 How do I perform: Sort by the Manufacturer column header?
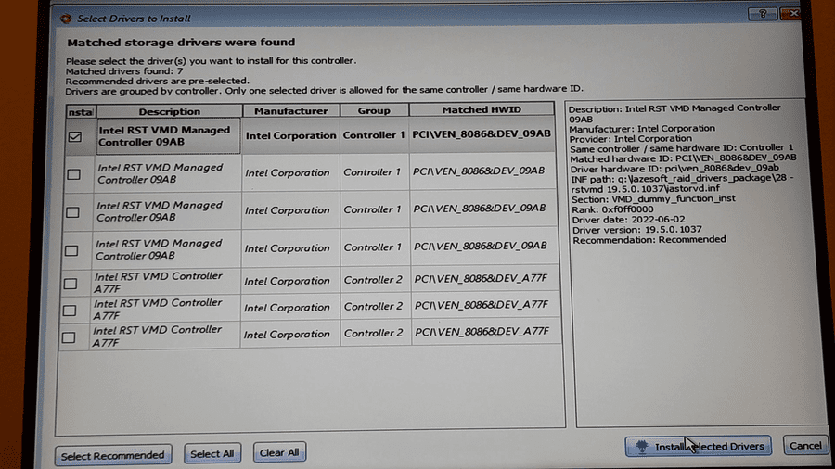tap(290, 110)
